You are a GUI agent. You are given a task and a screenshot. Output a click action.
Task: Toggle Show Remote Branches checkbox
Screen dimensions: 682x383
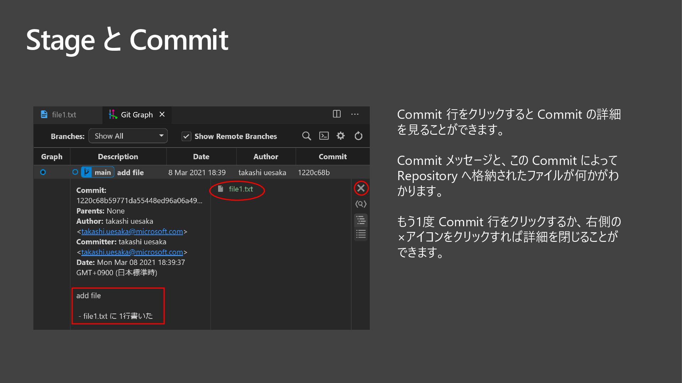click(186, 137)
